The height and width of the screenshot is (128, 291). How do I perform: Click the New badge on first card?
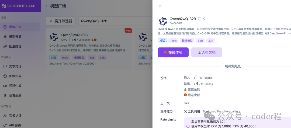pos(128,30)
